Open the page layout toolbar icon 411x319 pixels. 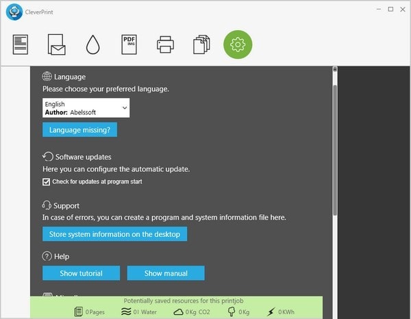tap(21, 44)
